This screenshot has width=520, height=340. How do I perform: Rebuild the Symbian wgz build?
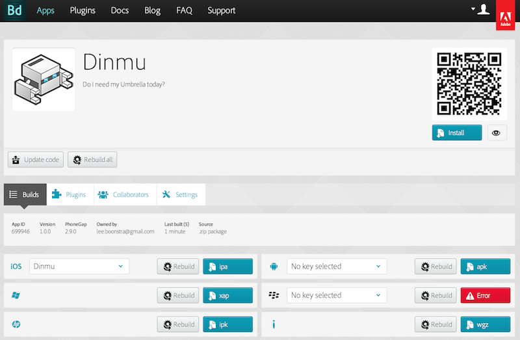pos(435,324)
